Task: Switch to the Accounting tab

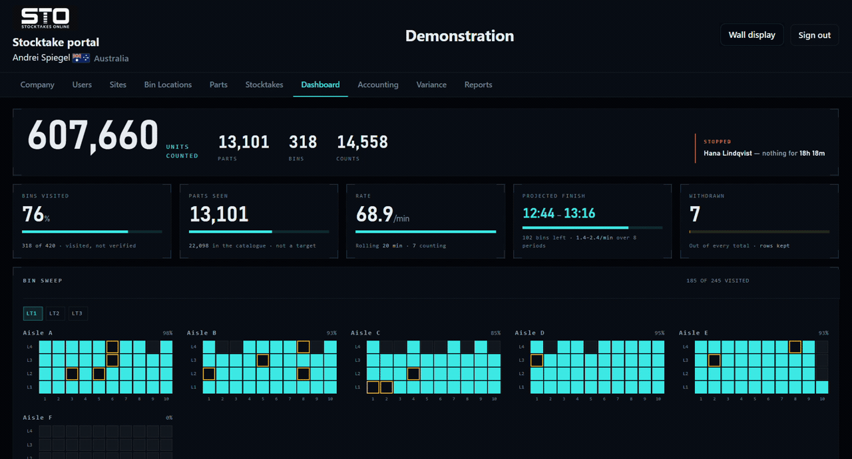Action: point(378,84)
